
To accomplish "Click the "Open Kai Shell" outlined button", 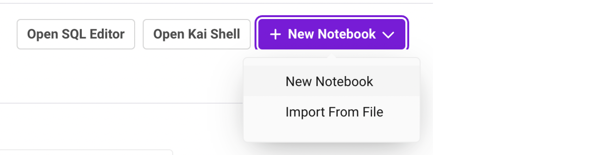I will [x=196, y=34].
